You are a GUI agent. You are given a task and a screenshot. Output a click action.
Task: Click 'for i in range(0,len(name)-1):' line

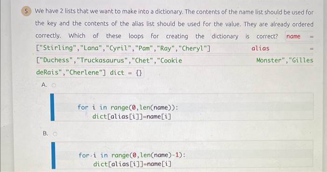132,155
